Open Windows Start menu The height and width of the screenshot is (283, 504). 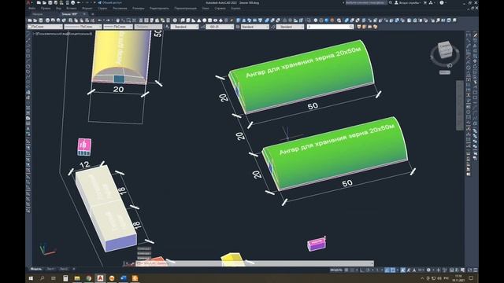pyautogui.click(x=31, y=278)
